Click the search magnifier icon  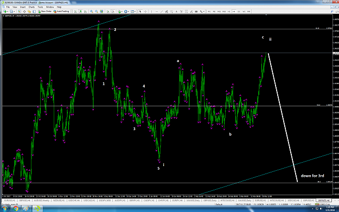tap(332, 11)
